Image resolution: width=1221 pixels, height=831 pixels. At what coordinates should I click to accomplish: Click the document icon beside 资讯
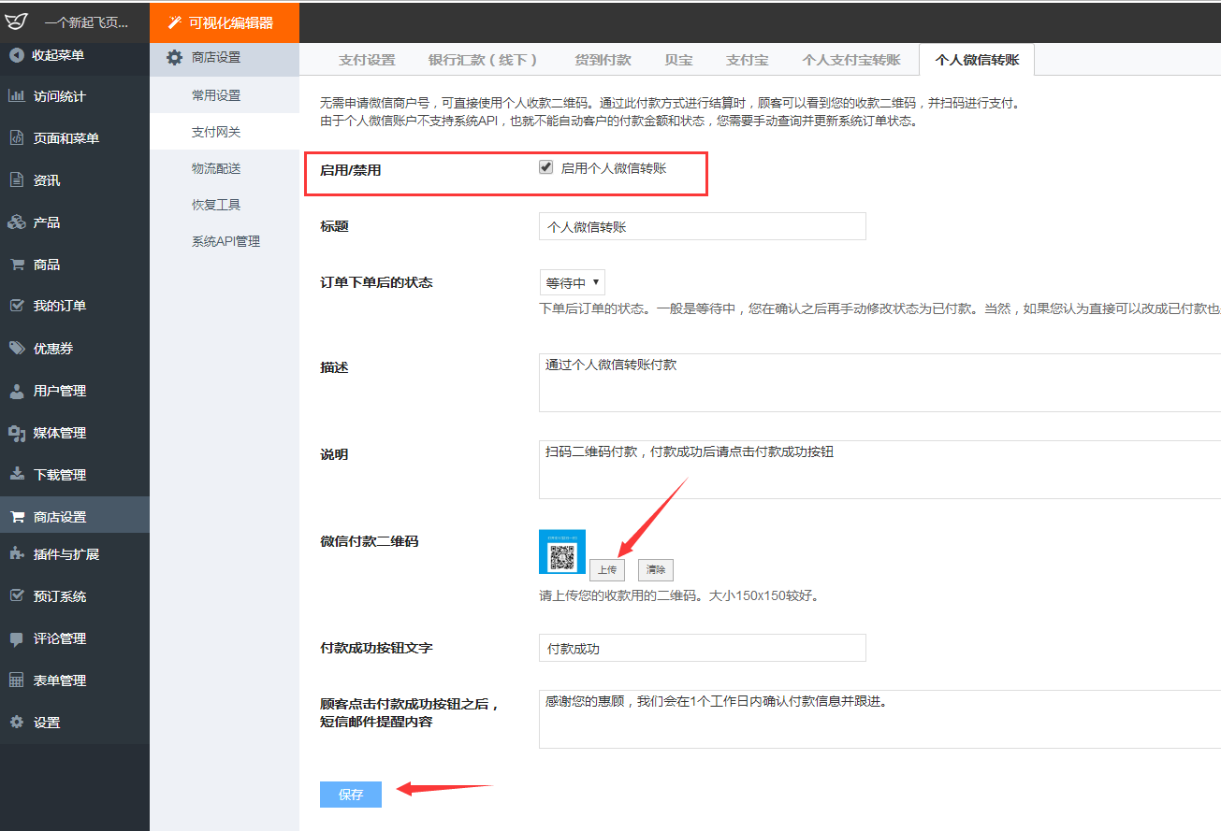(16, 179)
